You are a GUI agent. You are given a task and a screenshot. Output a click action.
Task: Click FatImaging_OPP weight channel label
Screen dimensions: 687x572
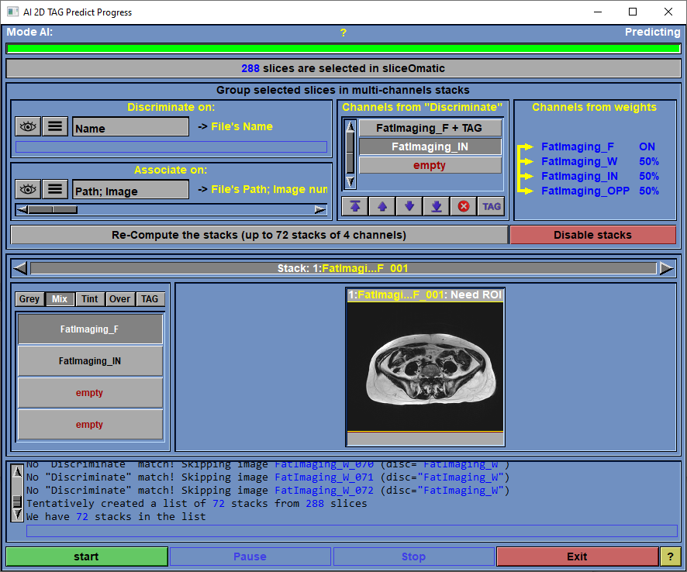585,191
